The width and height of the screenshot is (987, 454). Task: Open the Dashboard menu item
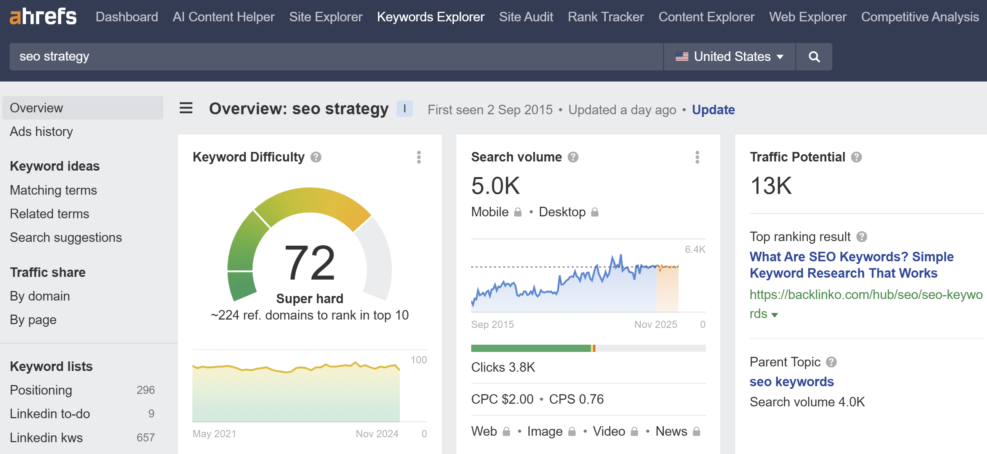pos(126,17)
